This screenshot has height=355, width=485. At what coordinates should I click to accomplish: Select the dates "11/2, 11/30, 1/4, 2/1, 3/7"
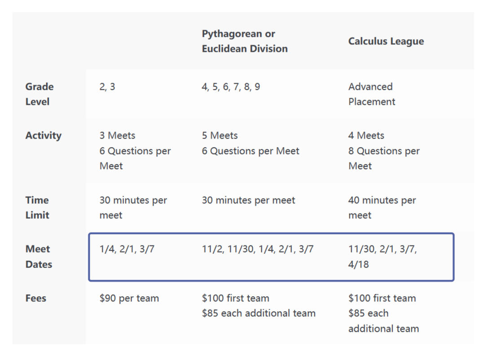[257, 249]
